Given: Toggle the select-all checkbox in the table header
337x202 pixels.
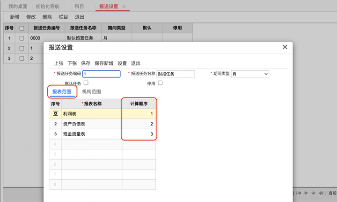Looking at the screenshot, I should pyautogui.click(x=22, y=28).
